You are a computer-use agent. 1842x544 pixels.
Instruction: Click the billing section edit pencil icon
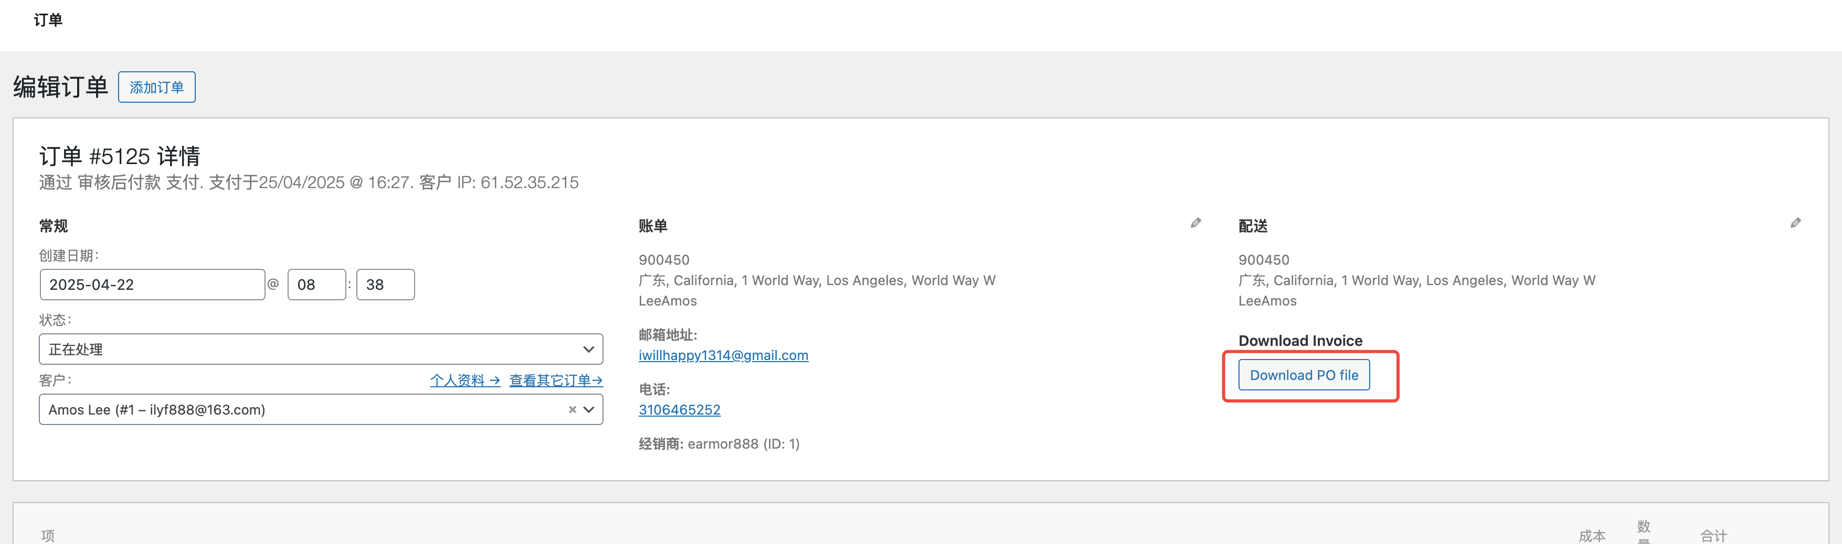click(x=1195, y=223)
